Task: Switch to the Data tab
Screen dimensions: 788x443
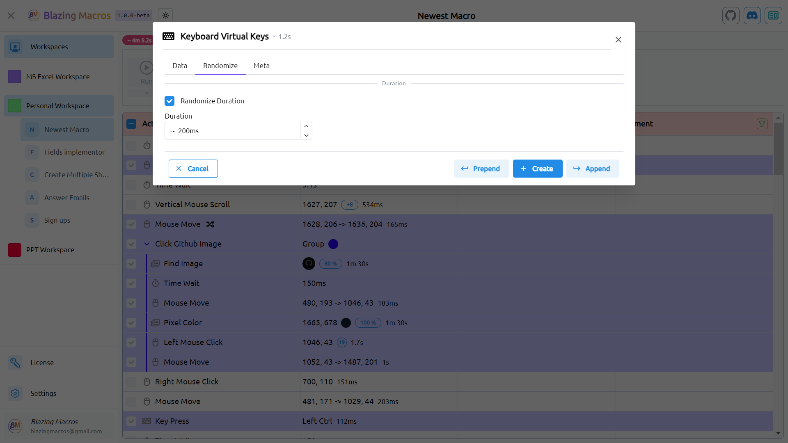Action: (x=180, y=66)
